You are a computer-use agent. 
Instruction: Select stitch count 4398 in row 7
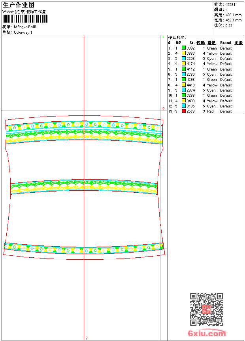click(x=190, y=80)
